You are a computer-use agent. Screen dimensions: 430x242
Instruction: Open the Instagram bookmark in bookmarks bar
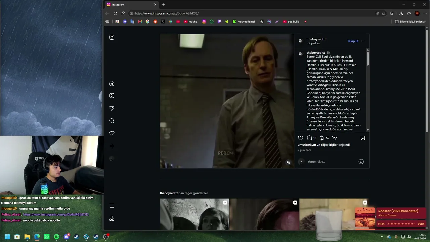coord(204,22)
